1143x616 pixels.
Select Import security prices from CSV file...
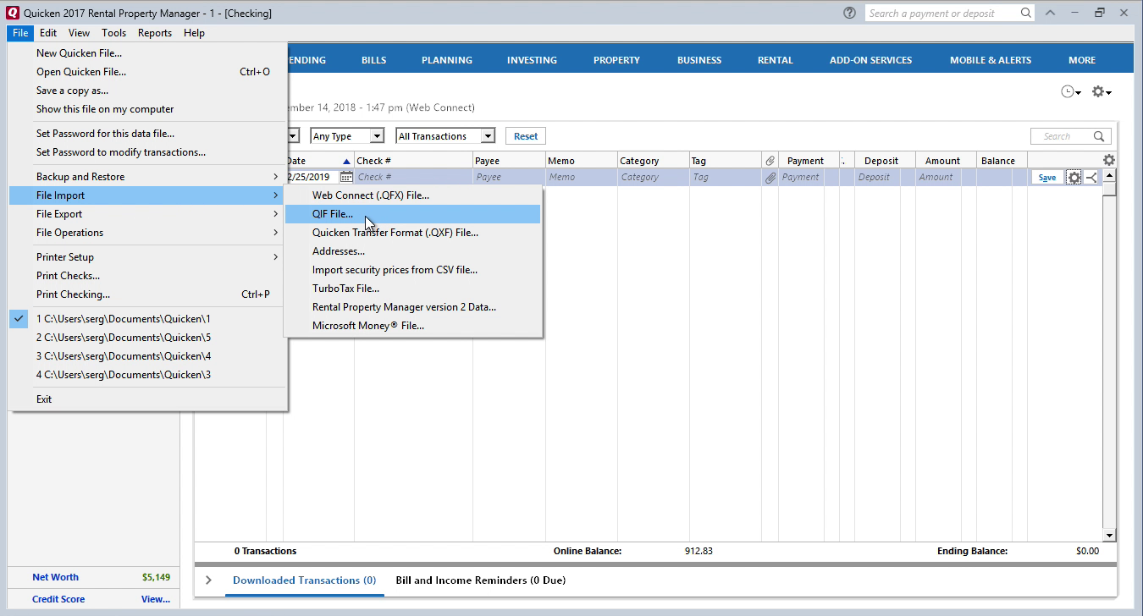pos(413,270)
